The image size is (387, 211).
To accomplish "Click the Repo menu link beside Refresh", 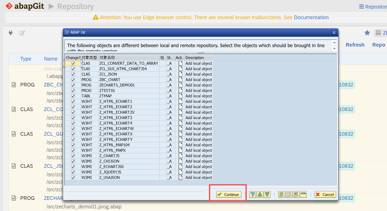I will [x=379, y=45].
